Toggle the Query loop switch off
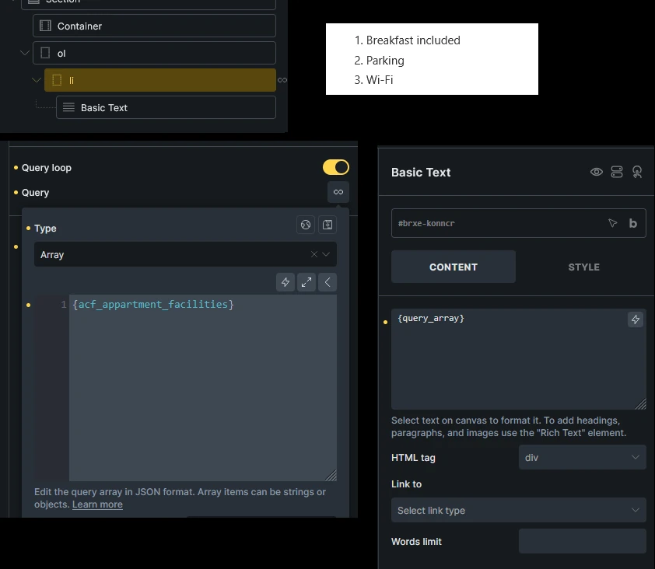The height and width of the screenshot is (569, 655). click(336, 167)
